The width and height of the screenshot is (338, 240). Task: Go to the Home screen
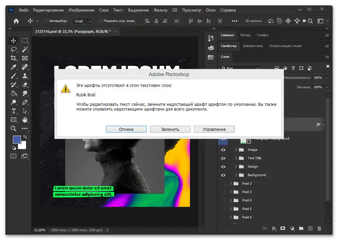coord(16,21)
